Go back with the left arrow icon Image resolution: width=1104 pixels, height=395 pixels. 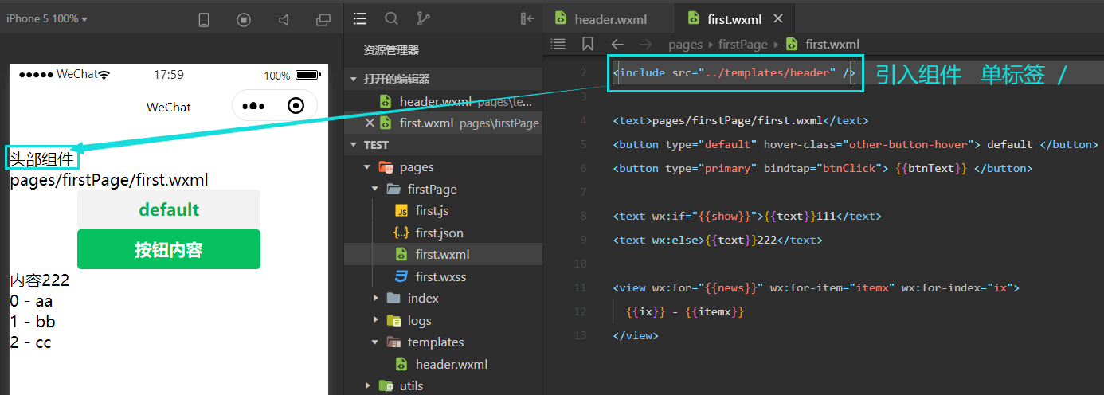coord(617,45)
